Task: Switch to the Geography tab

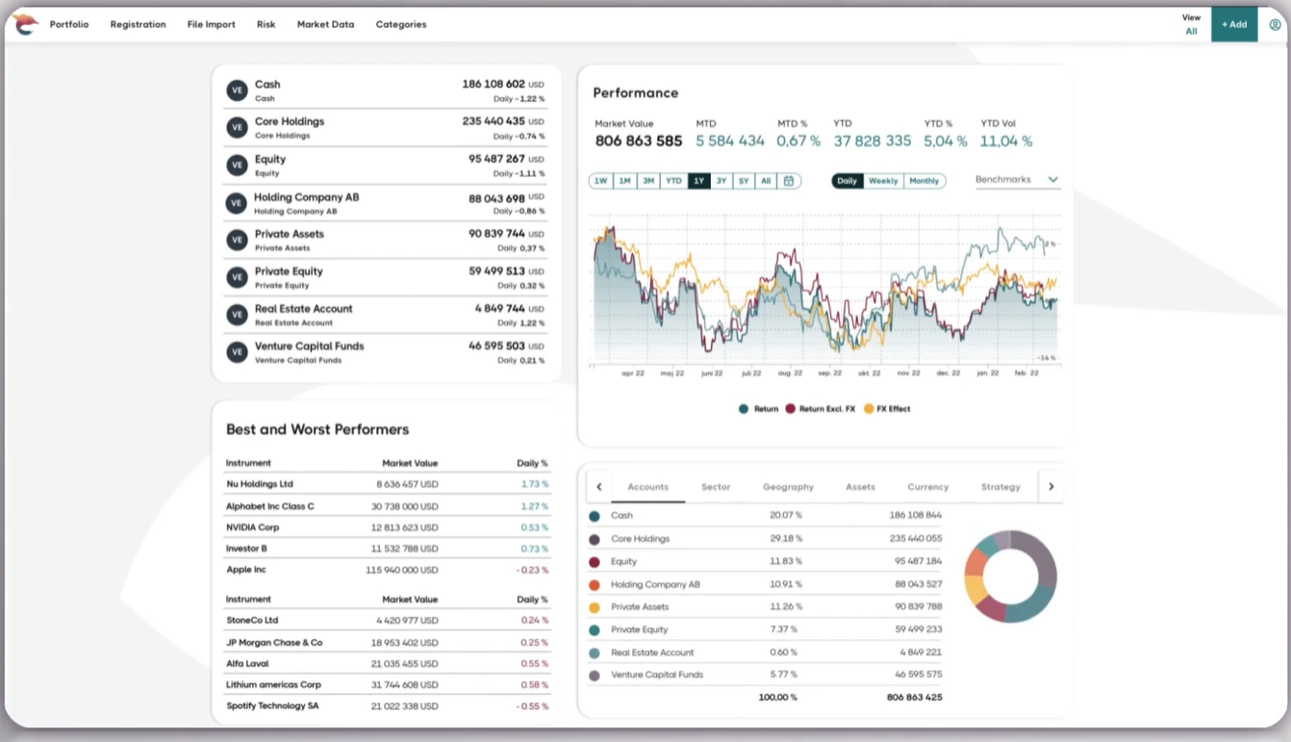Action: click(x=788, y=487)
